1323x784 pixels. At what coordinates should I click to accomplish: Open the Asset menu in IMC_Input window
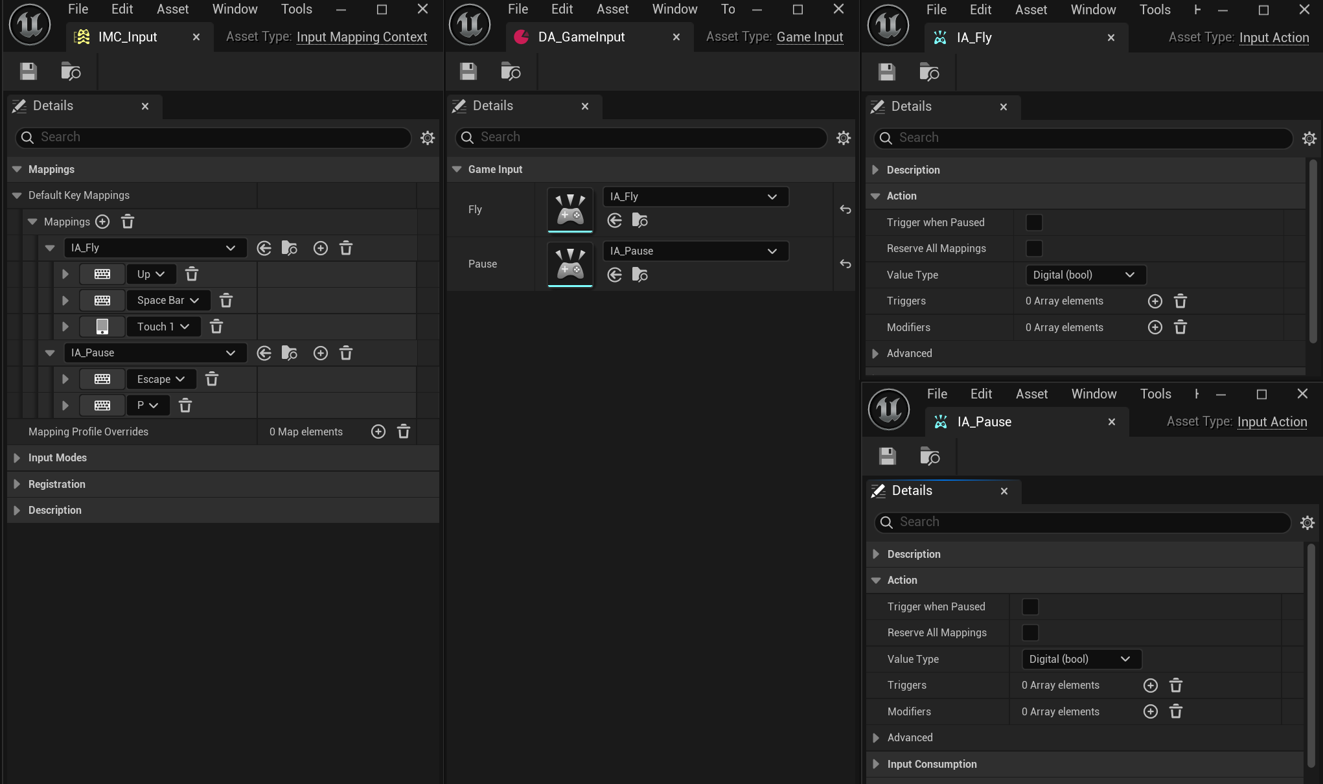pos(172,9)
